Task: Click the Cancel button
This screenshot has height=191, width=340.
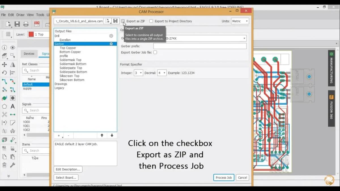Action: click(243, 178)
